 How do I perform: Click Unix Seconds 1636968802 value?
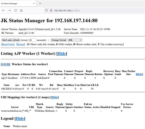(x=87, y=33)
